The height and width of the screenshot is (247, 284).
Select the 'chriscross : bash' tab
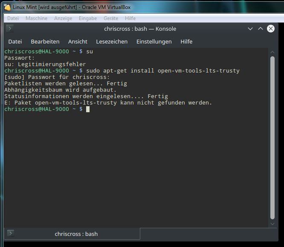72,234
